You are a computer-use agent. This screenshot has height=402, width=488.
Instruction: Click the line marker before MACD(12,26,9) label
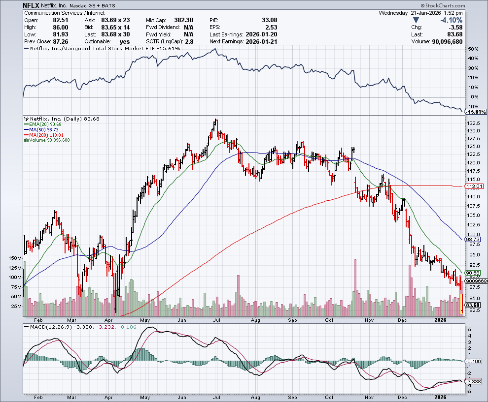pos(27,328)
